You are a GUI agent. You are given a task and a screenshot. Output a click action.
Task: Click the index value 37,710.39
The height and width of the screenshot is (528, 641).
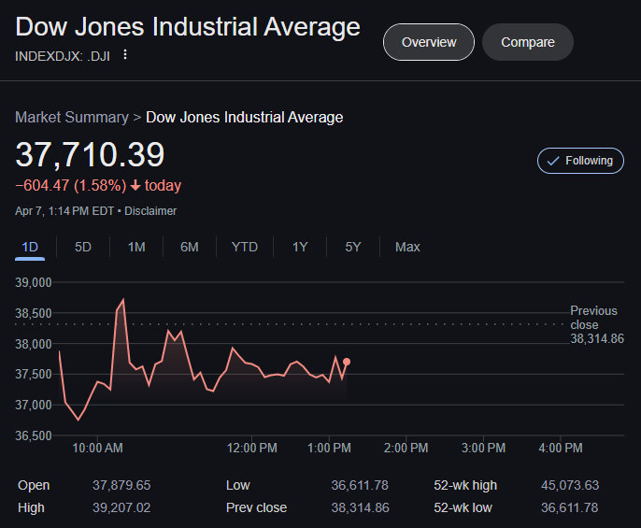pyautogui.click(x=90, y=155)
